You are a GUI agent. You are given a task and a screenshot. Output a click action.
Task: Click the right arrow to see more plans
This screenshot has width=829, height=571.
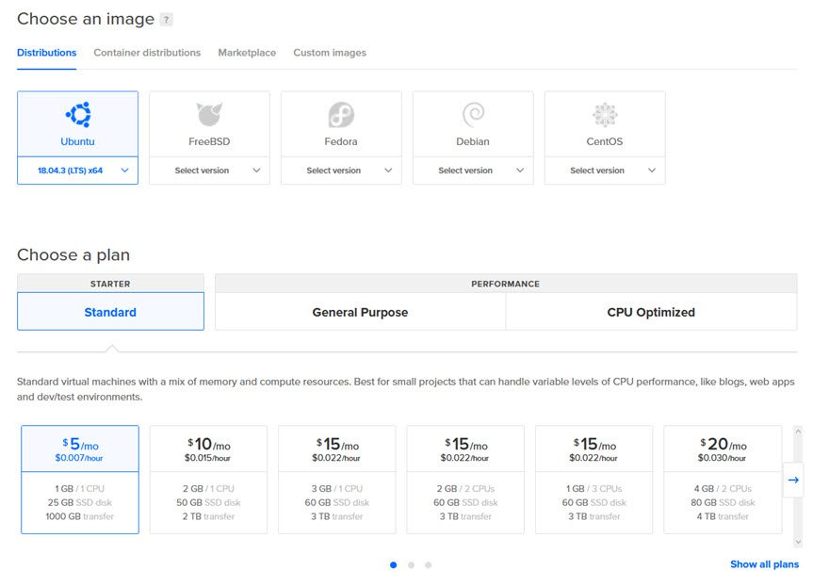click(793, 481)
